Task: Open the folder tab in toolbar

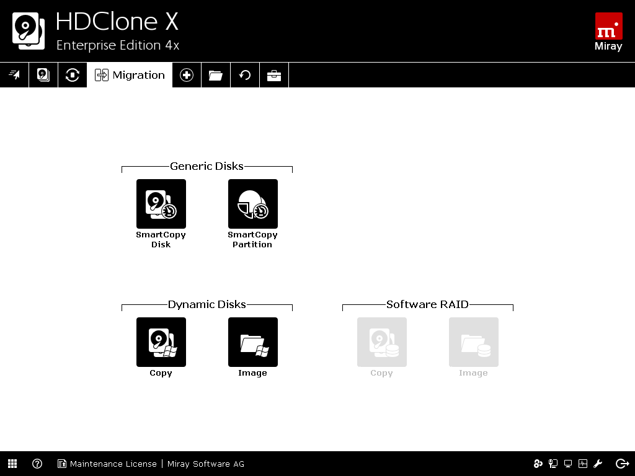Action: [x=216, y=75]
